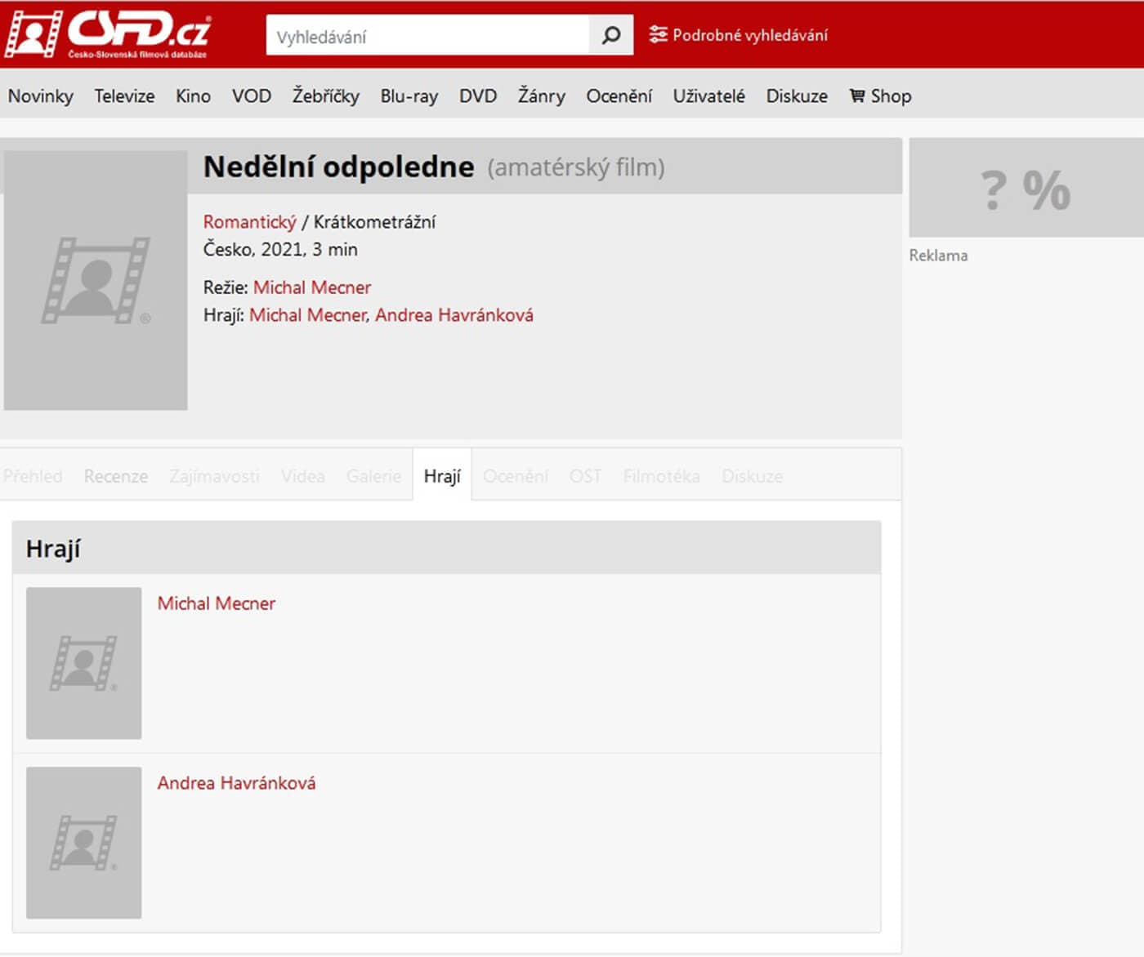Switch to the Galerie tab

pyautogui.click(x=374, y=476)
